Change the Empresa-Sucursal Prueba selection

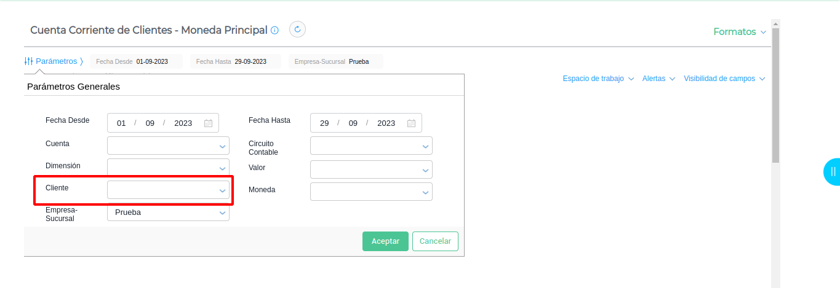pos(168,212)
